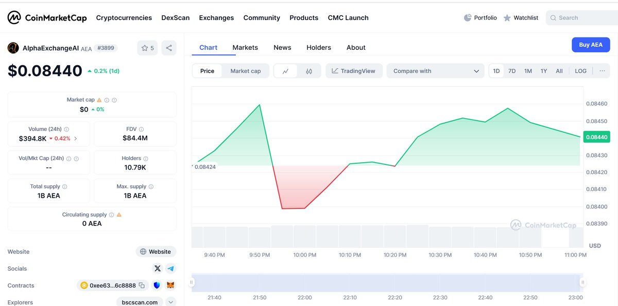Screen dimensions: 618x306
Task: Switch to the Markets tab
Action: 245,47
